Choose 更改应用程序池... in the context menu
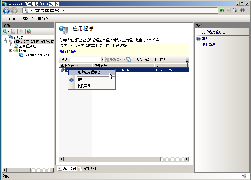This screenshot has height=180, width=251. [x=92, y=72]
